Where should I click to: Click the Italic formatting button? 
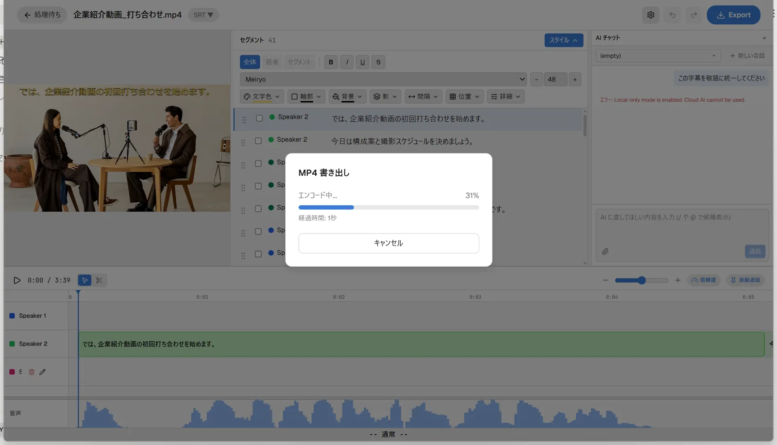[x=347, y=62]
